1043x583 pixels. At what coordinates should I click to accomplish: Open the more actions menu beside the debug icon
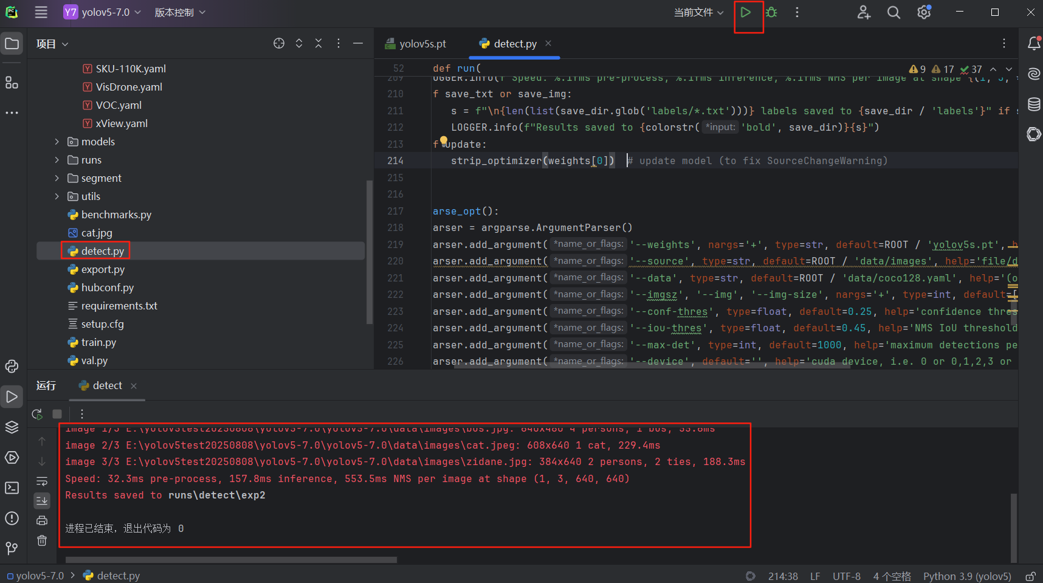click(797, 12)
